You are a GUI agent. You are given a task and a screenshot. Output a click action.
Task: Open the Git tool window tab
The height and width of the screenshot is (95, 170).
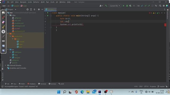pyautogui.click(x=7, y=84)
